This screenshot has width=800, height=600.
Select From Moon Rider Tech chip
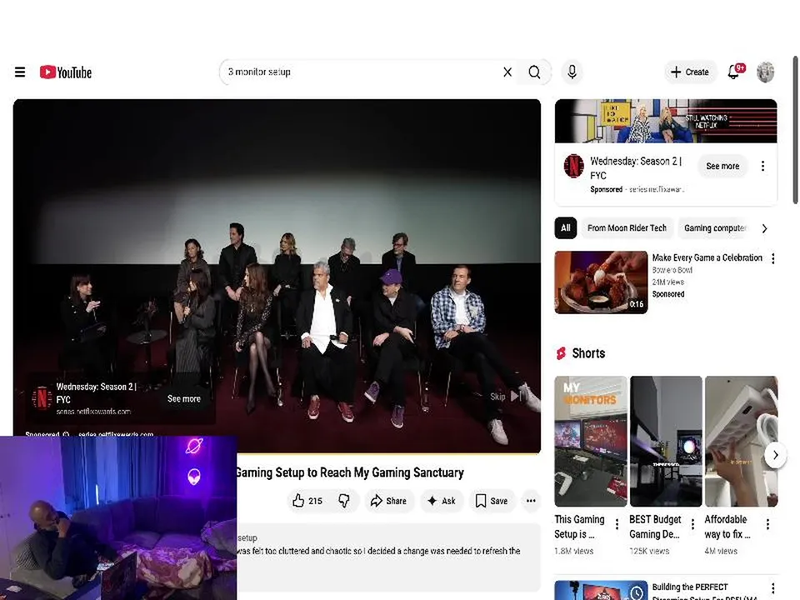coord(627,228)
